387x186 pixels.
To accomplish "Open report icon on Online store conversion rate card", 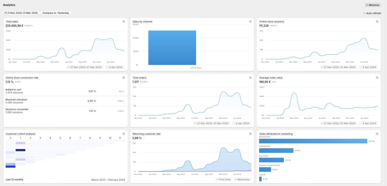I will pos(124,78).
